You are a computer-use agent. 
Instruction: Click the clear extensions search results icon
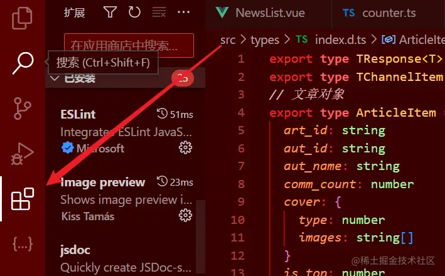(x=159, y=12)
